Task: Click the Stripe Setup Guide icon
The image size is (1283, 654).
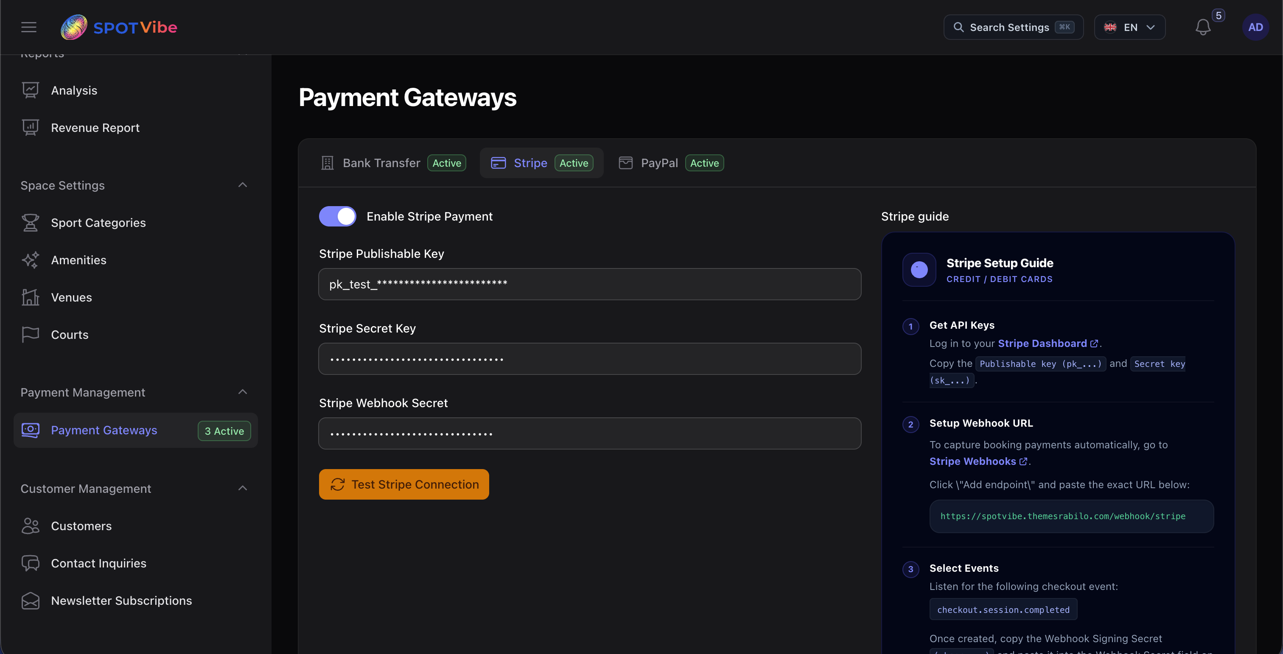Action: 919,270
